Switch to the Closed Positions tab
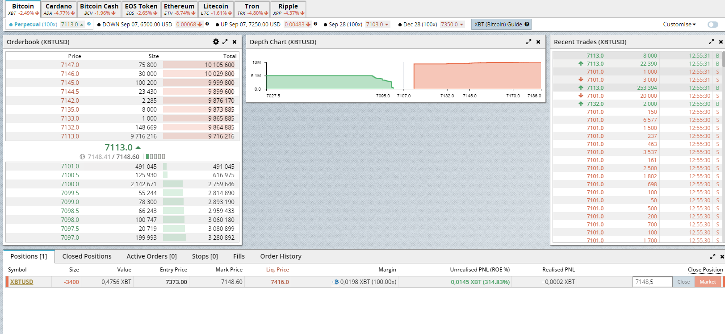 pos(87,256)
